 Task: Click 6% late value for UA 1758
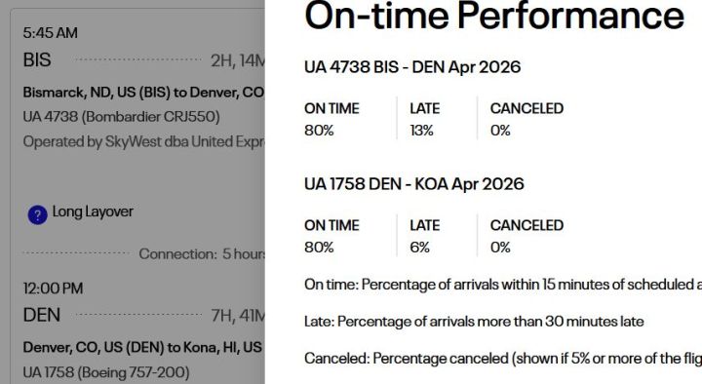click(x=420, y=248)
